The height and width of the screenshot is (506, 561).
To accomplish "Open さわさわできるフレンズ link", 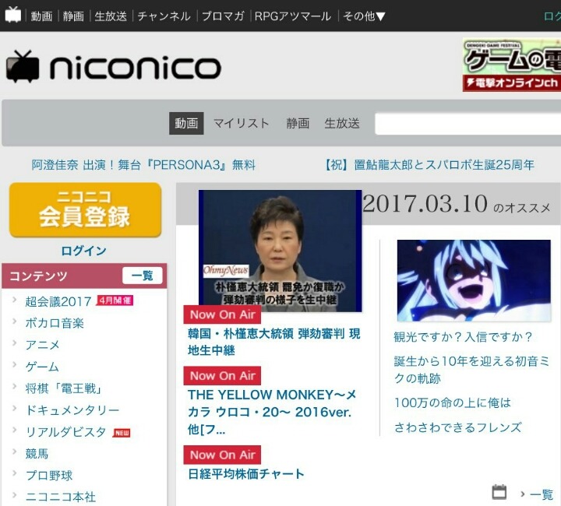I will coord(458,427).
